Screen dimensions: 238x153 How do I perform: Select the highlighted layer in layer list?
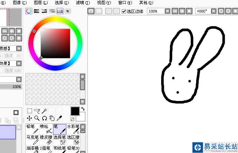tap(8, 132)
